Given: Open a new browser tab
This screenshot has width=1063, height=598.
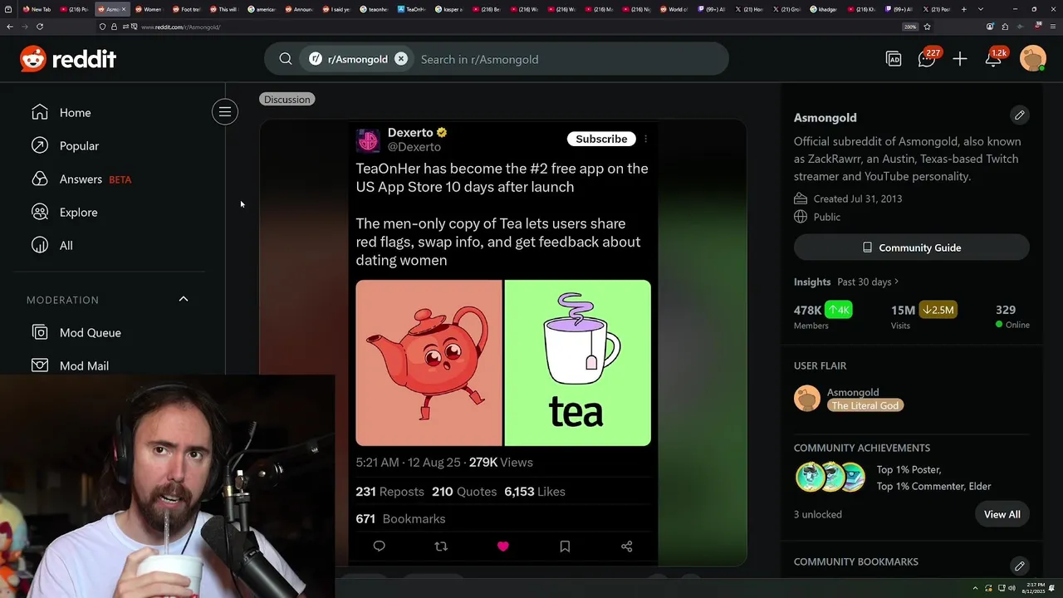Looking at the screenshot, I should (963, 9).
